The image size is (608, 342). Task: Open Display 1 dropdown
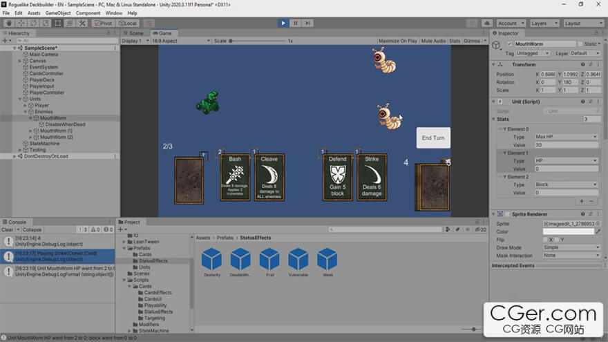[135, 41]
